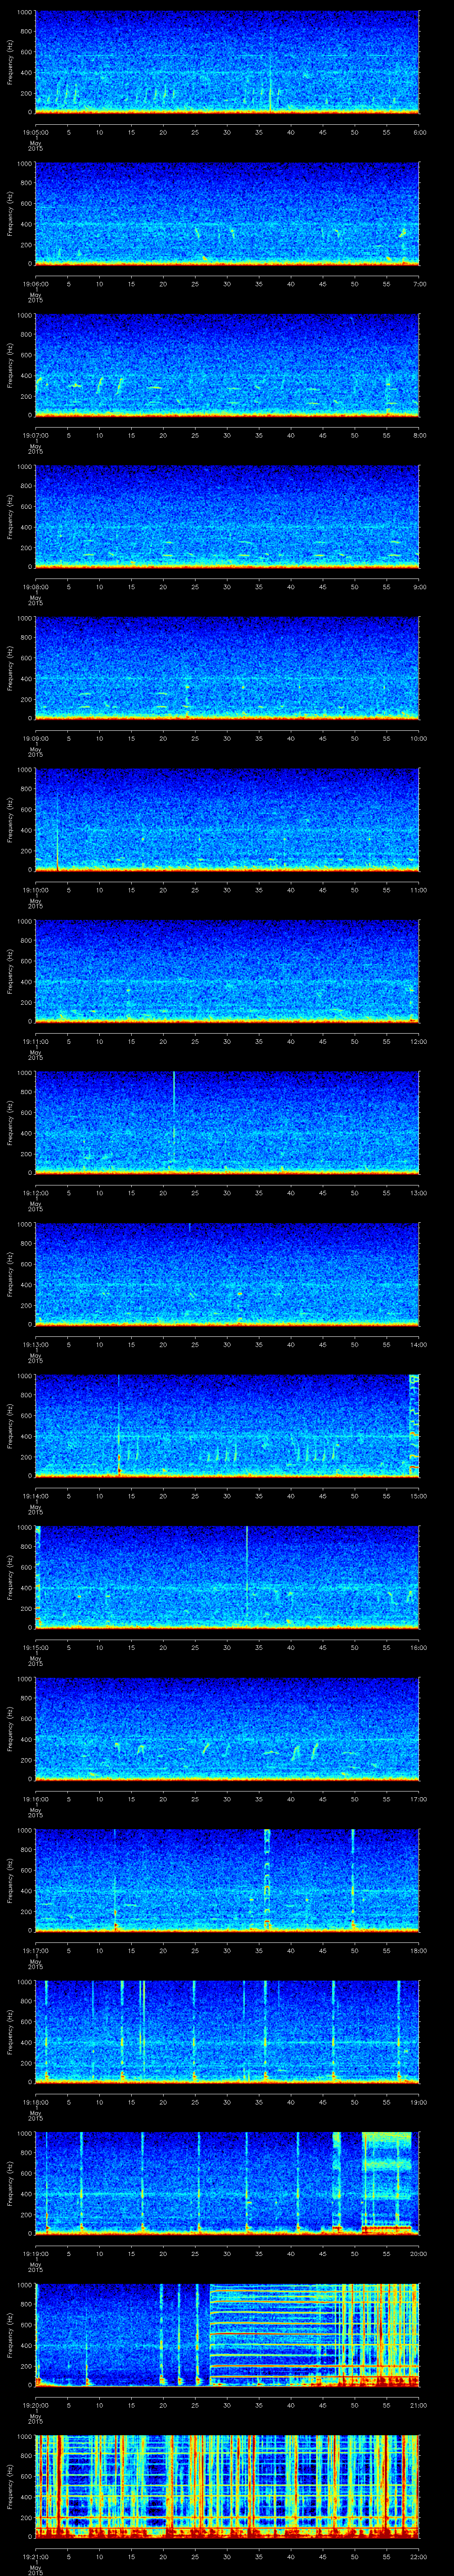This screenshot has width=454, height=2576.
Task: Select the "19:09:00" start time label
Action: [35, 738]
